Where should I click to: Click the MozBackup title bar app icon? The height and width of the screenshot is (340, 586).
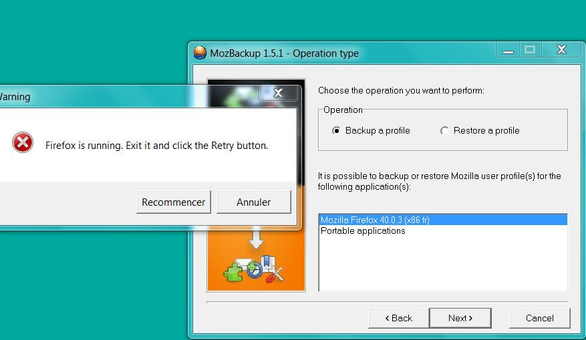click(x=200, y=53)
